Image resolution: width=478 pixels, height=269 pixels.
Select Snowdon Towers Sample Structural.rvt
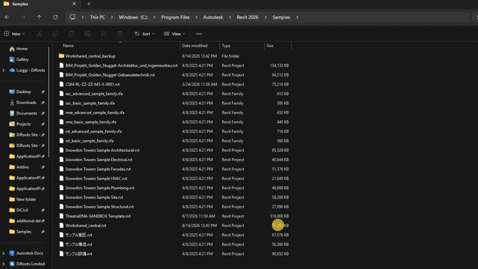[x=99, y=207]
